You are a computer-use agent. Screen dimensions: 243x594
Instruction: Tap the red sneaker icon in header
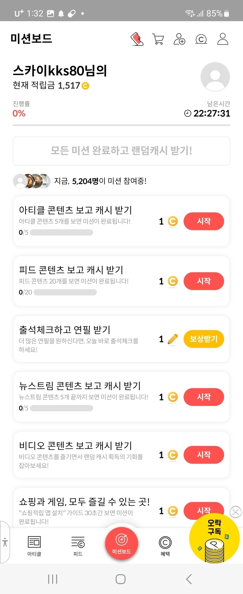(x=137, y=39)
